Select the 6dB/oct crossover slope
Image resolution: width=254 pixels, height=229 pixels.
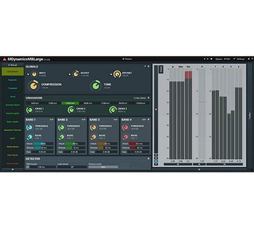click(x=35, y=103)
